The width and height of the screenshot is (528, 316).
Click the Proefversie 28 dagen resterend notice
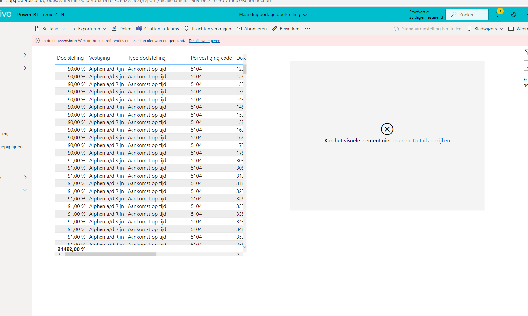click(426, 15)
